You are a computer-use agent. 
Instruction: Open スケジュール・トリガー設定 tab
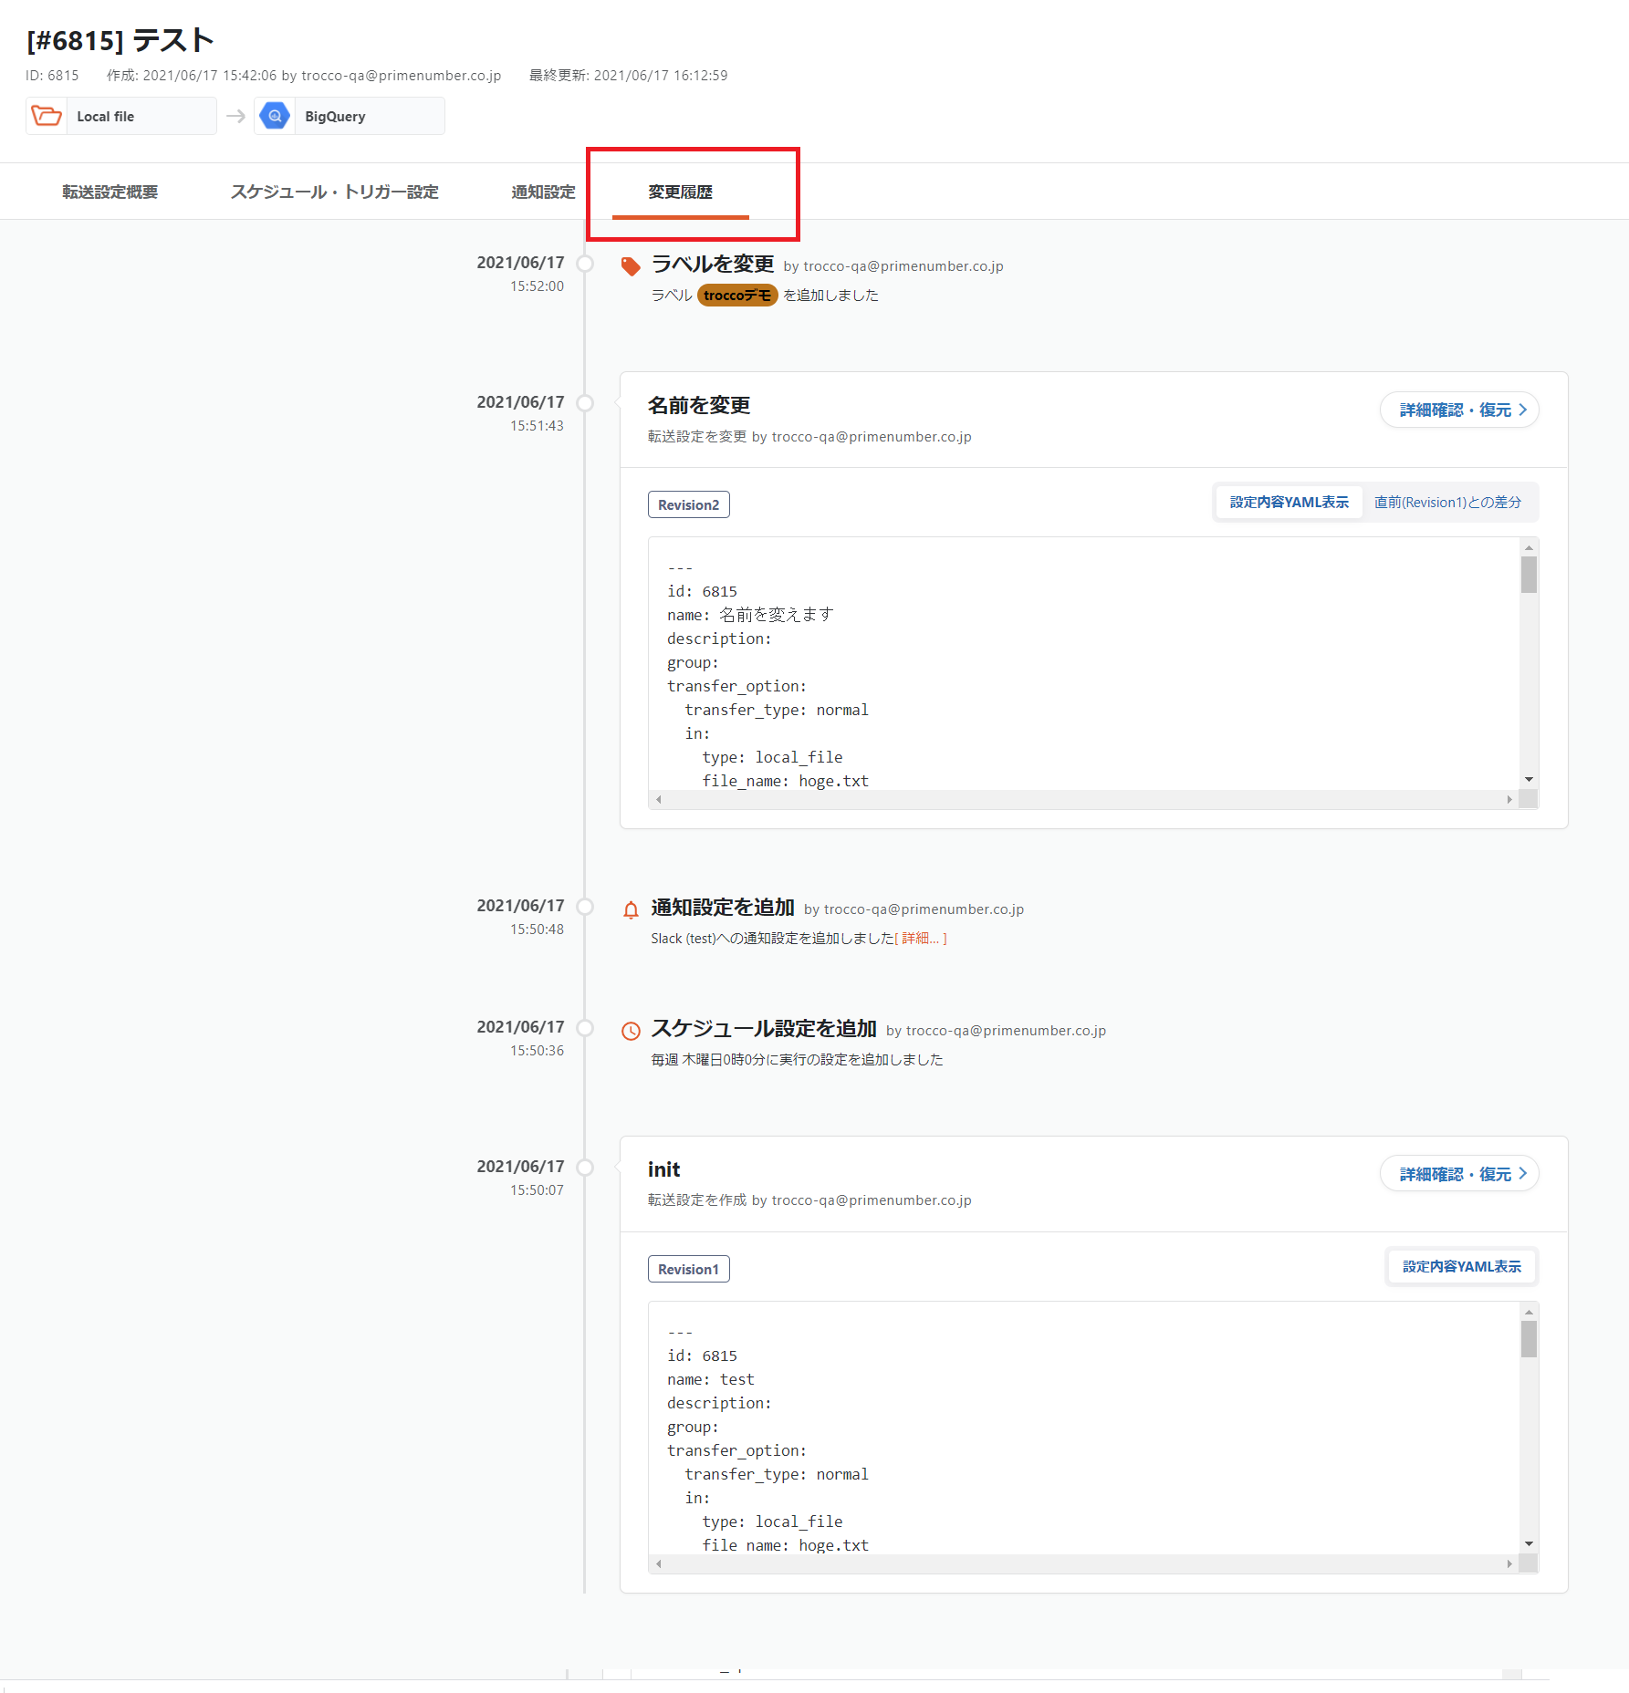334,192
